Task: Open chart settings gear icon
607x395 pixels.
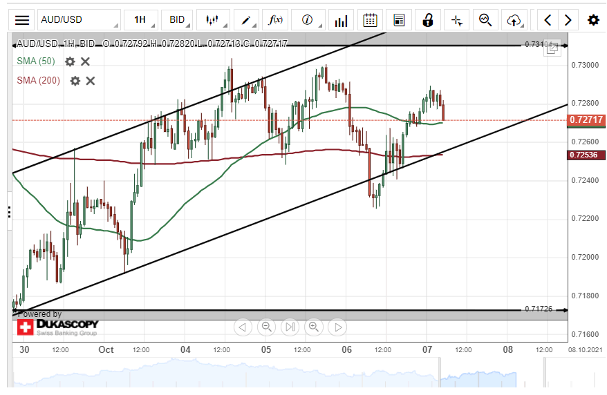Action: tap(592, 20)
